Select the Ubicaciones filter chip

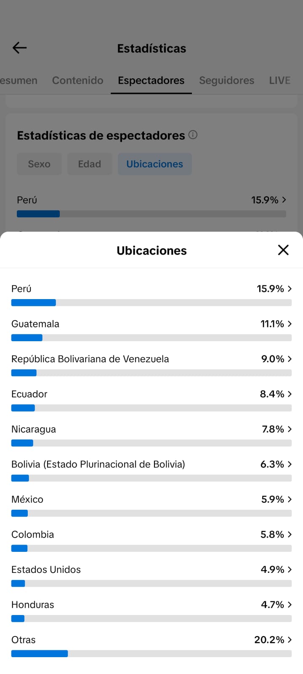pyautogui.click(x=155, y=164)
